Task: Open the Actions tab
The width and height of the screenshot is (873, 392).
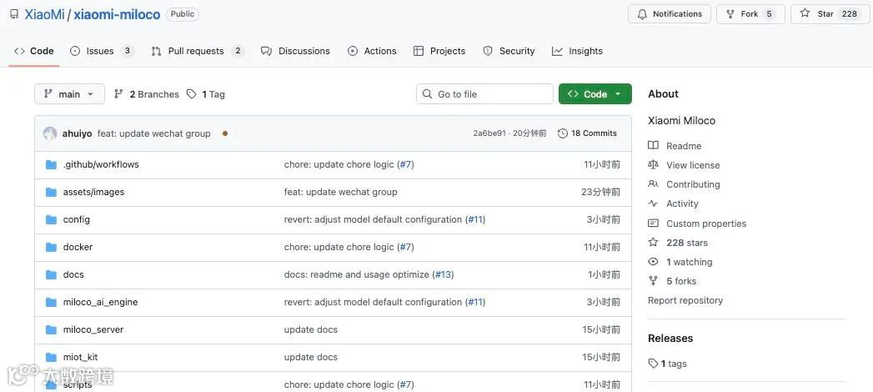Action: point(372,51)
